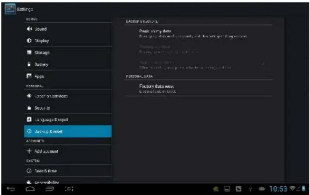Tap Add account
The image size is (310, 195).
coord(68,151)
